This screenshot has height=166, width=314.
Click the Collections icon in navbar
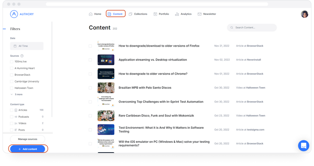click(131, 14)
